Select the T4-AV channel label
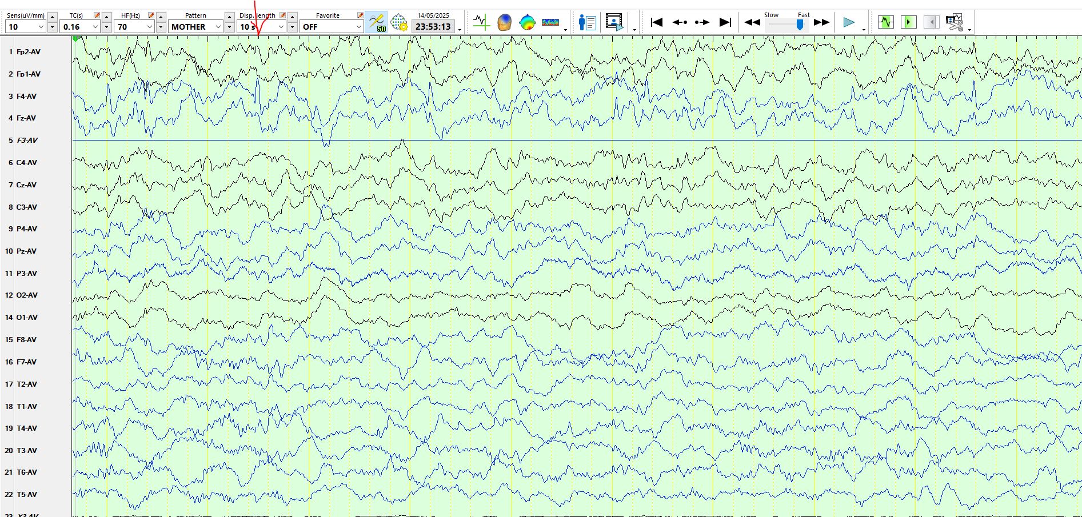 point(27,428)
